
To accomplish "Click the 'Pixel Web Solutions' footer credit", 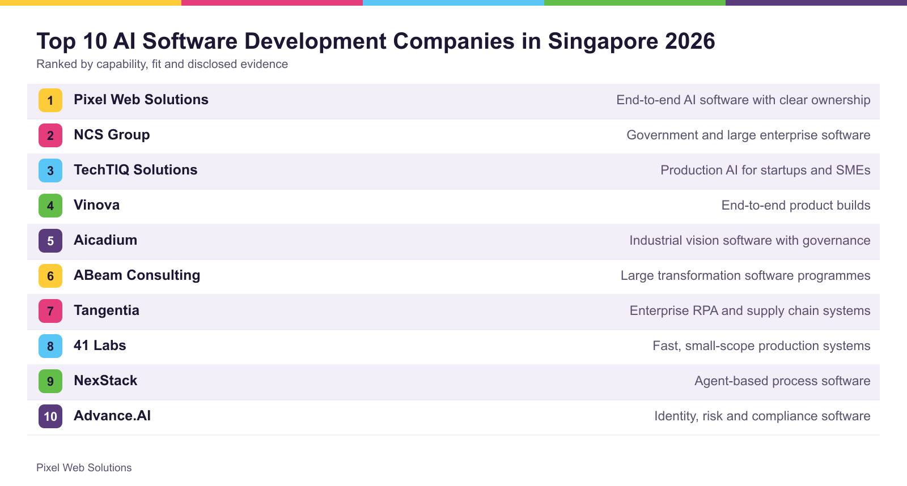I will (84, 468).
